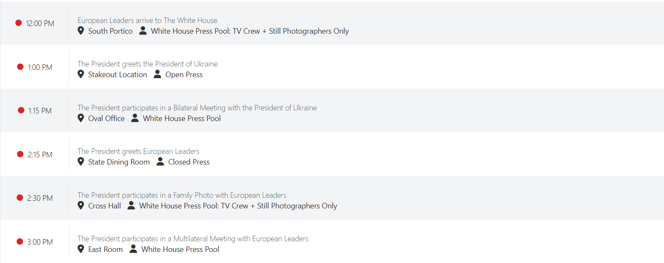Click the person icon before Closed Press

[x=160, y=162]
